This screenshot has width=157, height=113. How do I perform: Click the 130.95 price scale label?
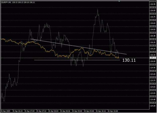tap(153, 4)
